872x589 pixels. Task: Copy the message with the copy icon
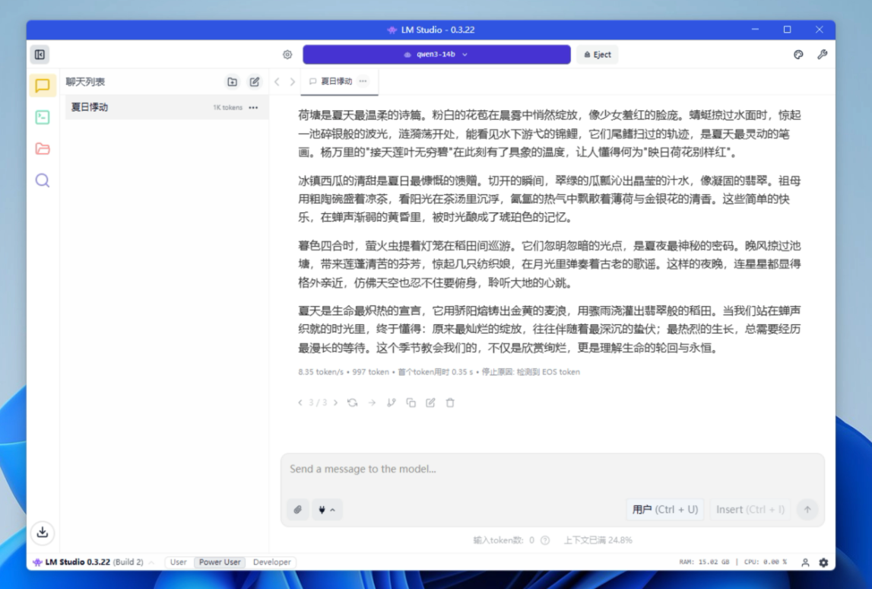pyautogui.click(x=411, y=403)
